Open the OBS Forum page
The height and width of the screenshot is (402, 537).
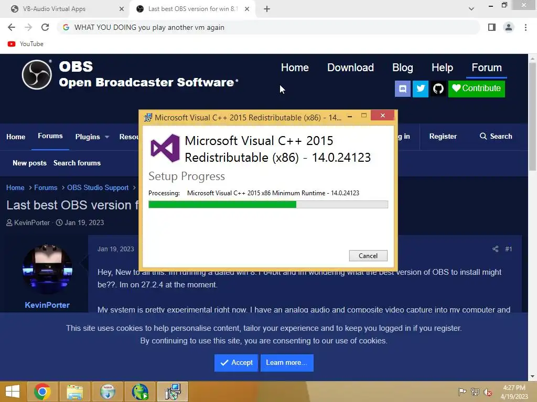click(x=487, y=68)
